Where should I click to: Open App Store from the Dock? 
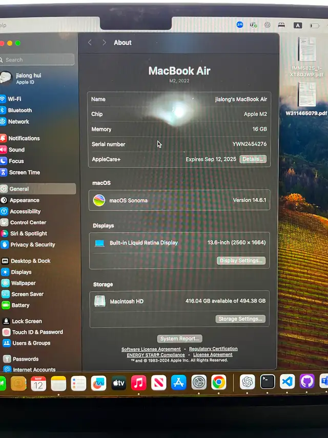[179, 383]
